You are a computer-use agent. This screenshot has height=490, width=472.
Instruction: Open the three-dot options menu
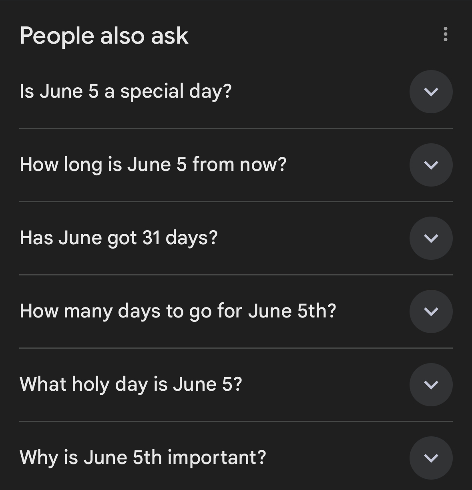coord(445,34)
